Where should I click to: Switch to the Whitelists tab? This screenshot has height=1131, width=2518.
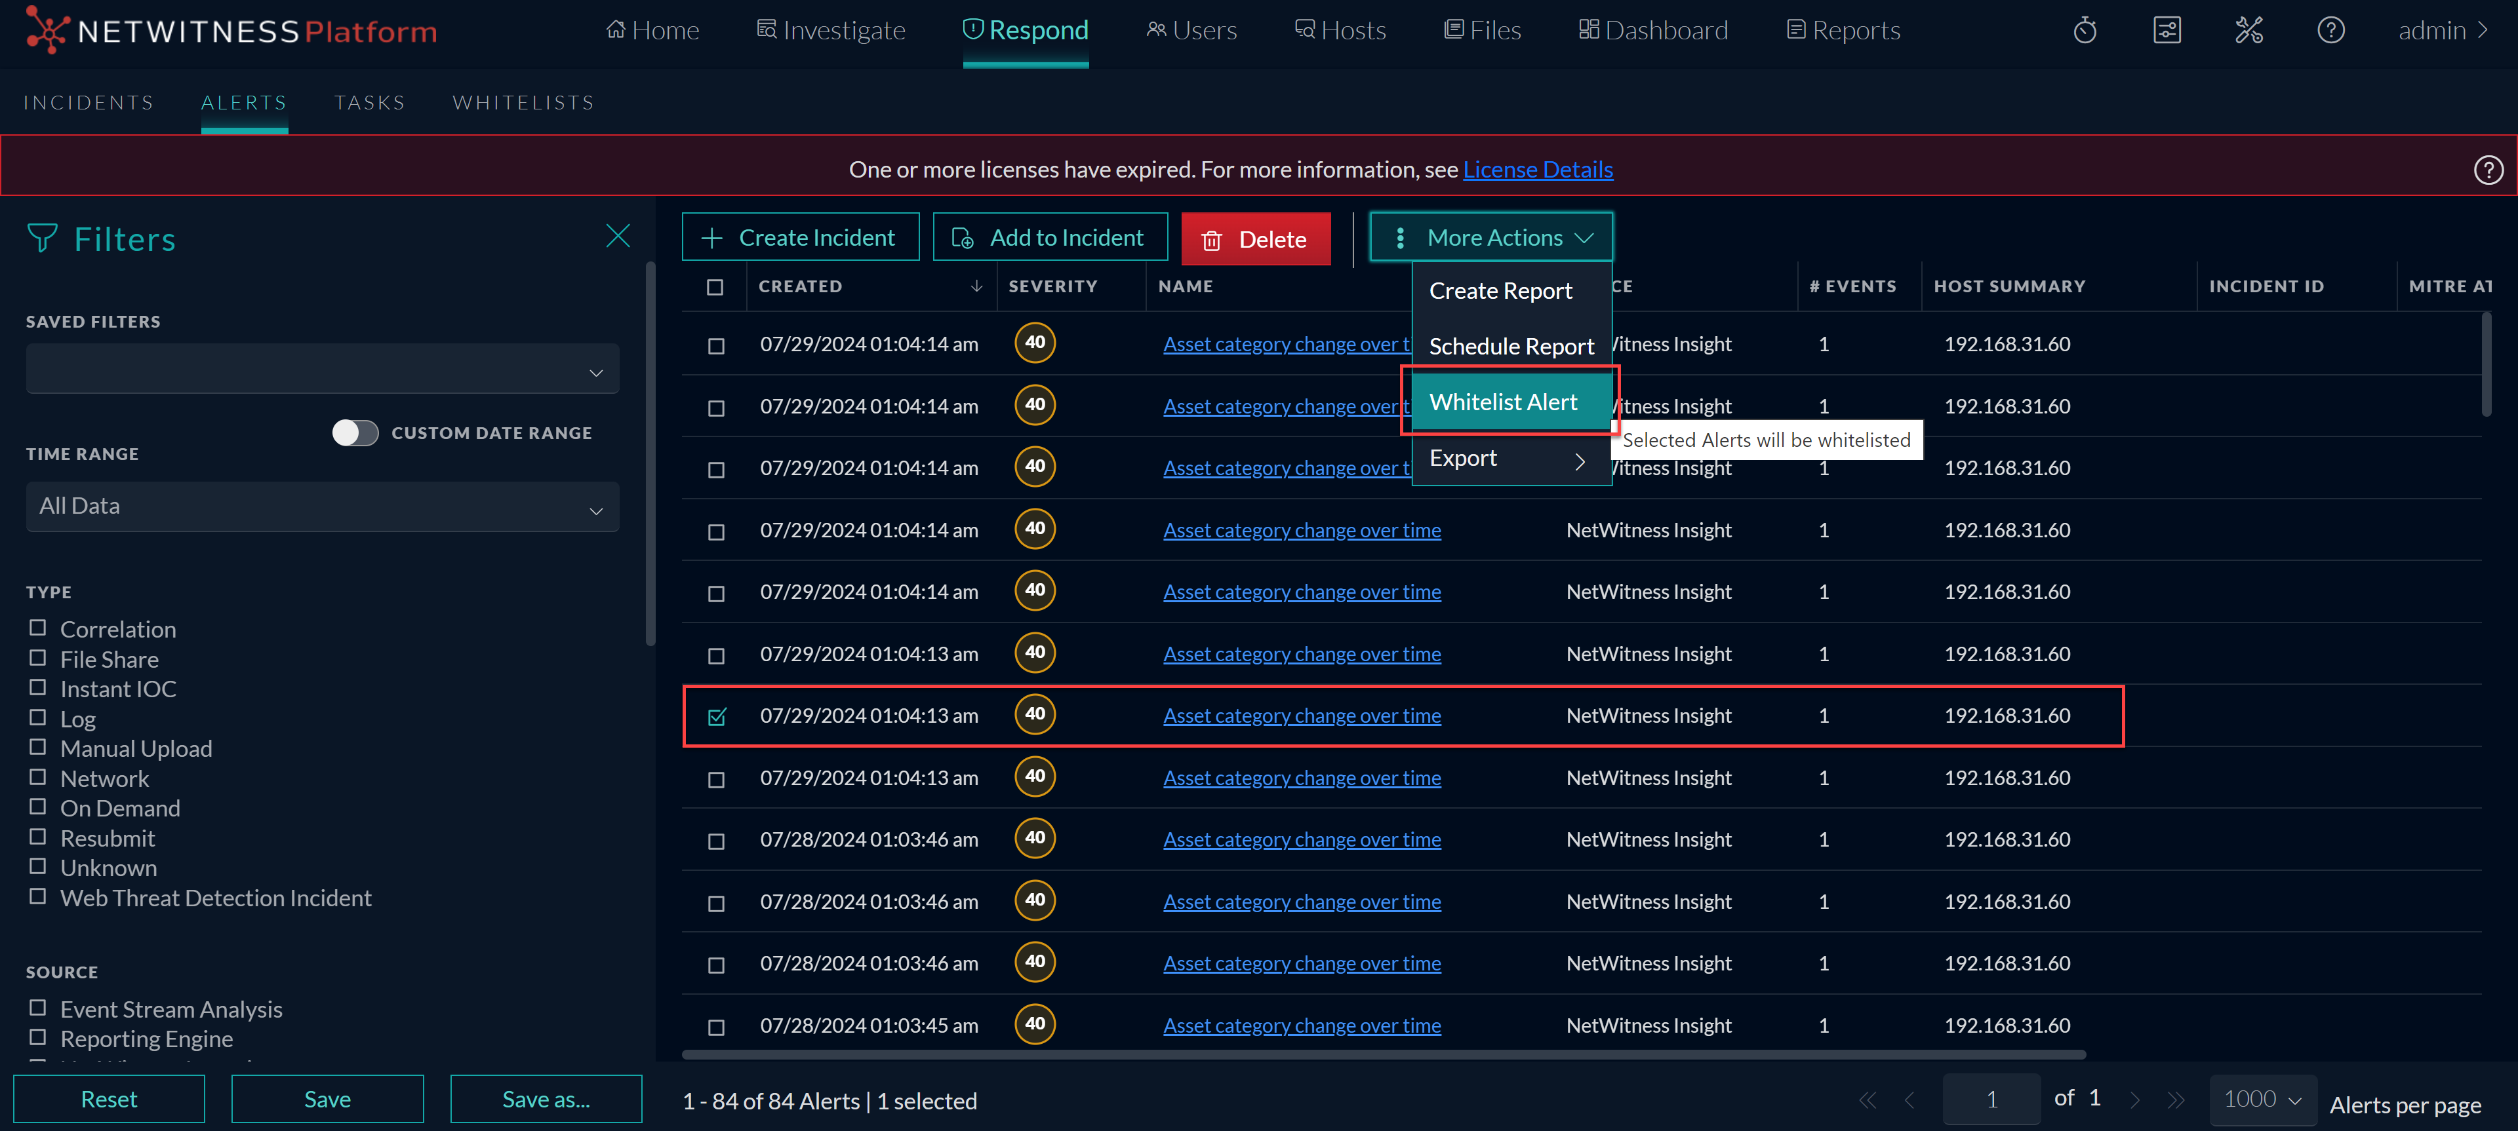(x=524, y=103)
